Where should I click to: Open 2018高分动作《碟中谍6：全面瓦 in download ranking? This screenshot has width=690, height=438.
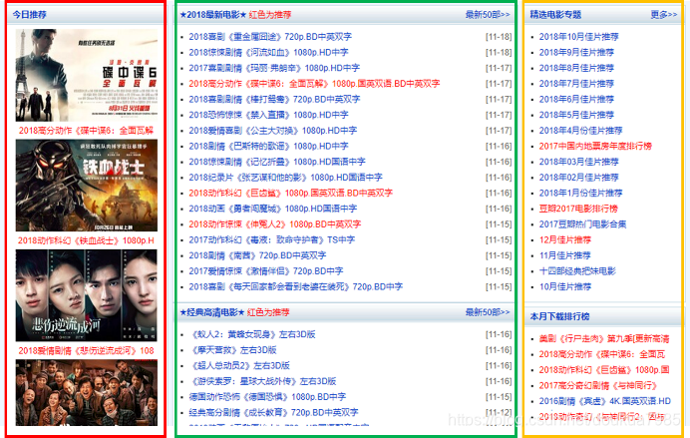602,354
